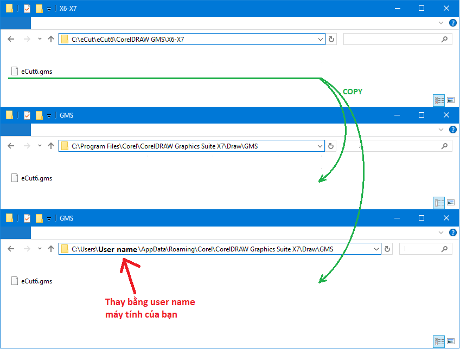
Task: Open Help in AppData GMS window
Action: tap(452, 232)
